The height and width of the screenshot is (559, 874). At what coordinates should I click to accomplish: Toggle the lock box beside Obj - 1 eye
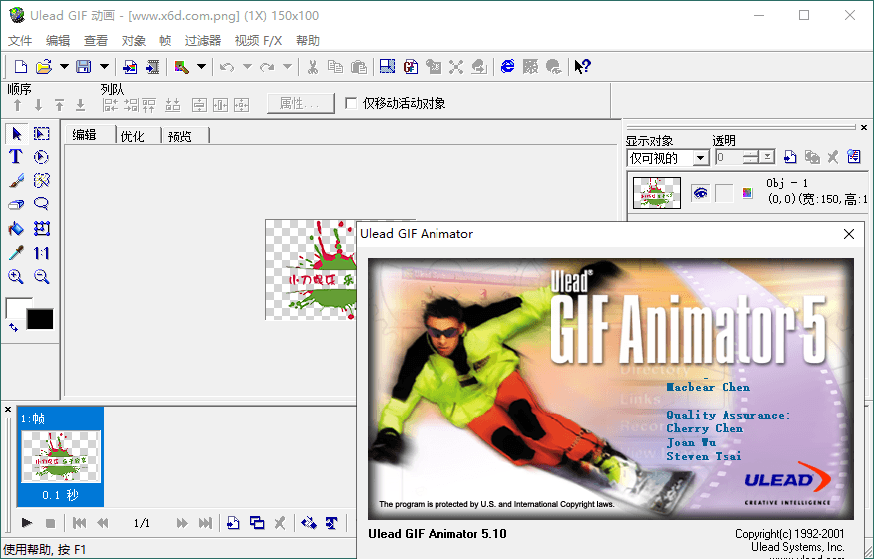click(x=724, y=193)
